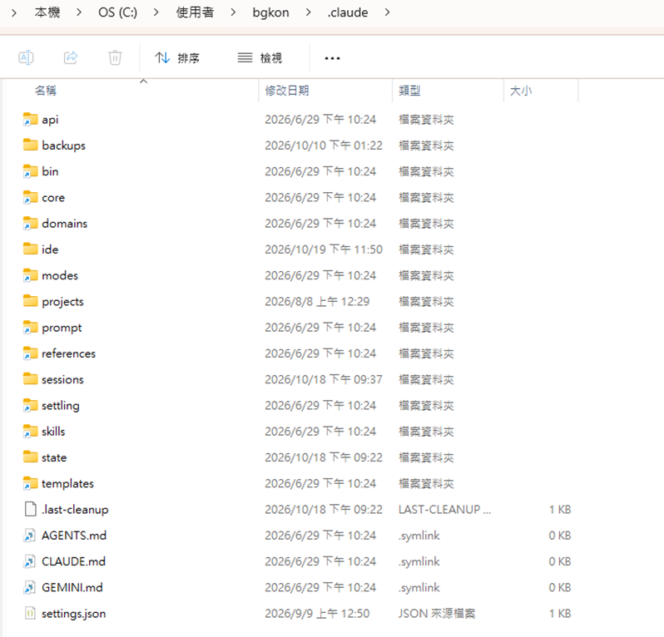Viewport: 664px width, 637px height.
Task: Expand the chevron before 本機
Action: pos(14,12)
